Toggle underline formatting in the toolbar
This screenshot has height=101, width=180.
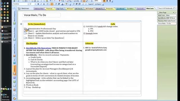point(44,4)
